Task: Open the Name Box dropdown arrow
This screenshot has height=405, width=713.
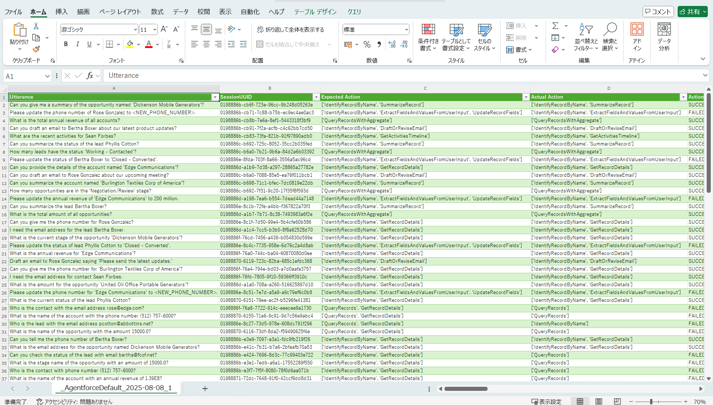Action: (47, 76)
